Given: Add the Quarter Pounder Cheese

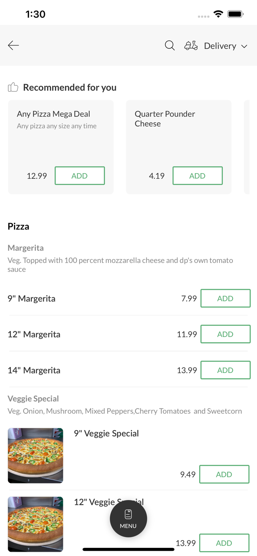Looking at the screenshot, I should pyautogui.click(x=198, y=175).
